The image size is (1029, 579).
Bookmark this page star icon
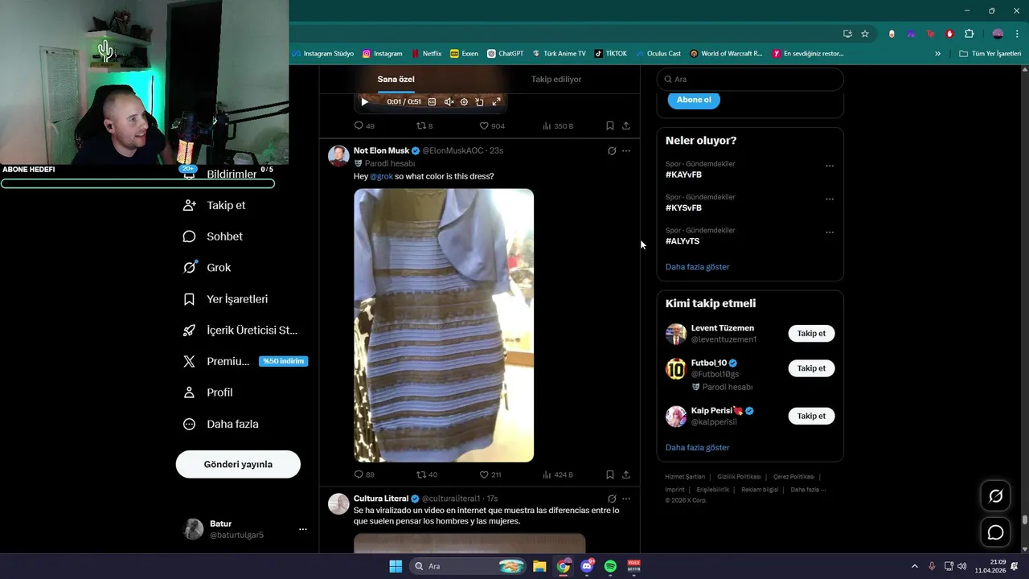pos(865,34)
